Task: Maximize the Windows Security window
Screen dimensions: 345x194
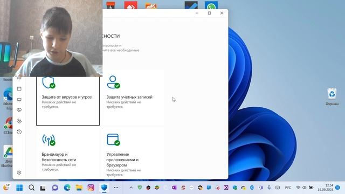Action: (210, 13)
